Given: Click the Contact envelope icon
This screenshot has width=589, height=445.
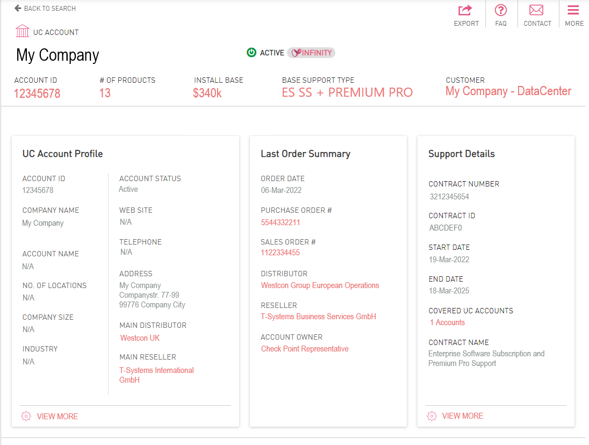Looking at the screenshot, I should (x=537, y=10).
